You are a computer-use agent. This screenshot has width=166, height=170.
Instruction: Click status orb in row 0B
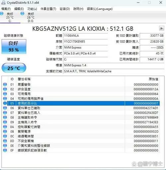[x=5, y=131]
